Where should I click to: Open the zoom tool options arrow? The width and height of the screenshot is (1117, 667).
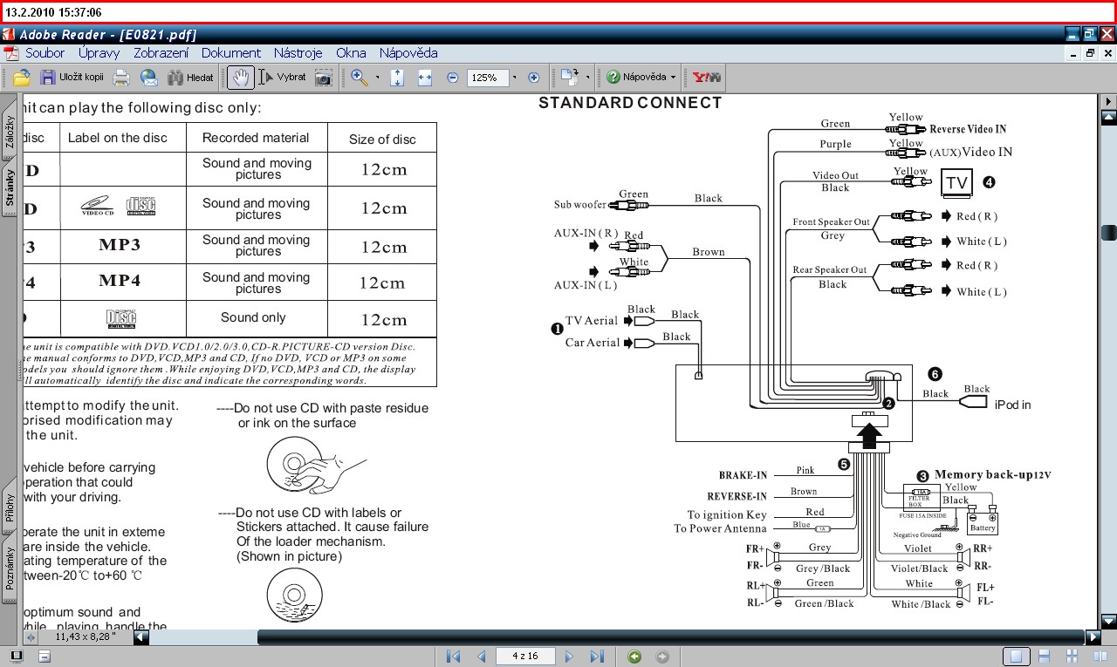377,78
